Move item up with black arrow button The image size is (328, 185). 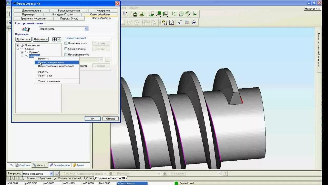coord(54,39)
